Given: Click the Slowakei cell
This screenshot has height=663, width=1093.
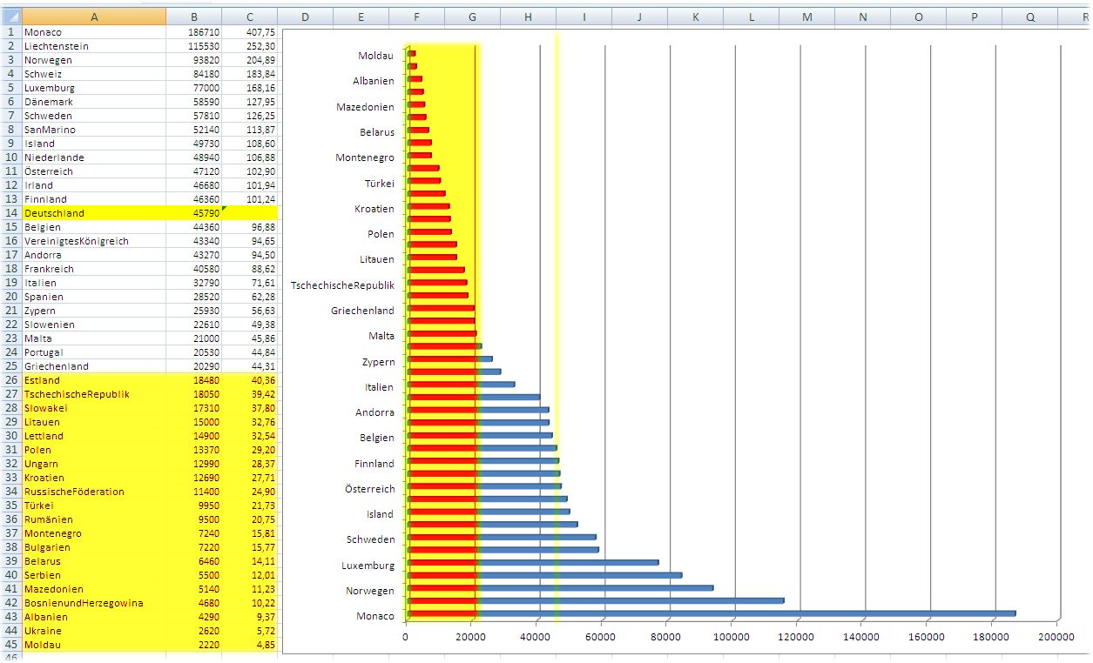Looking at the screenshot, I should pyautogui.click(x=94, y=408).
